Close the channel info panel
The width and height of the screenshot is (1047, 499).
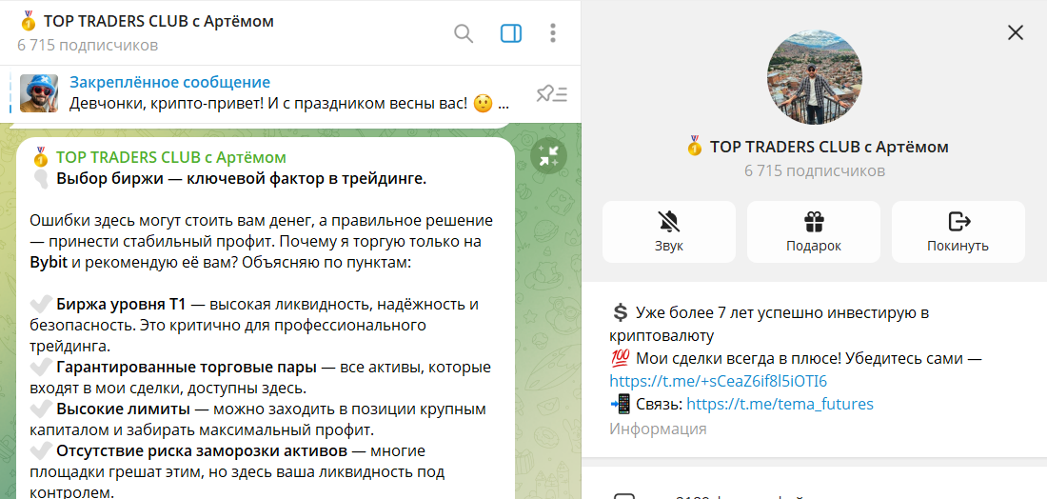[x=1016, y=32]
